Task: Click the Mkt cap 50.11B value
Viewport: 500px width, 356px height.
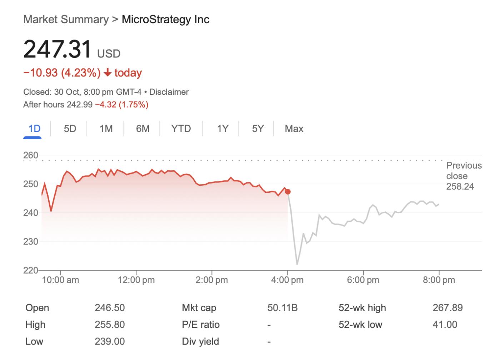Action: pyautogui.click(x=282, y=308)
